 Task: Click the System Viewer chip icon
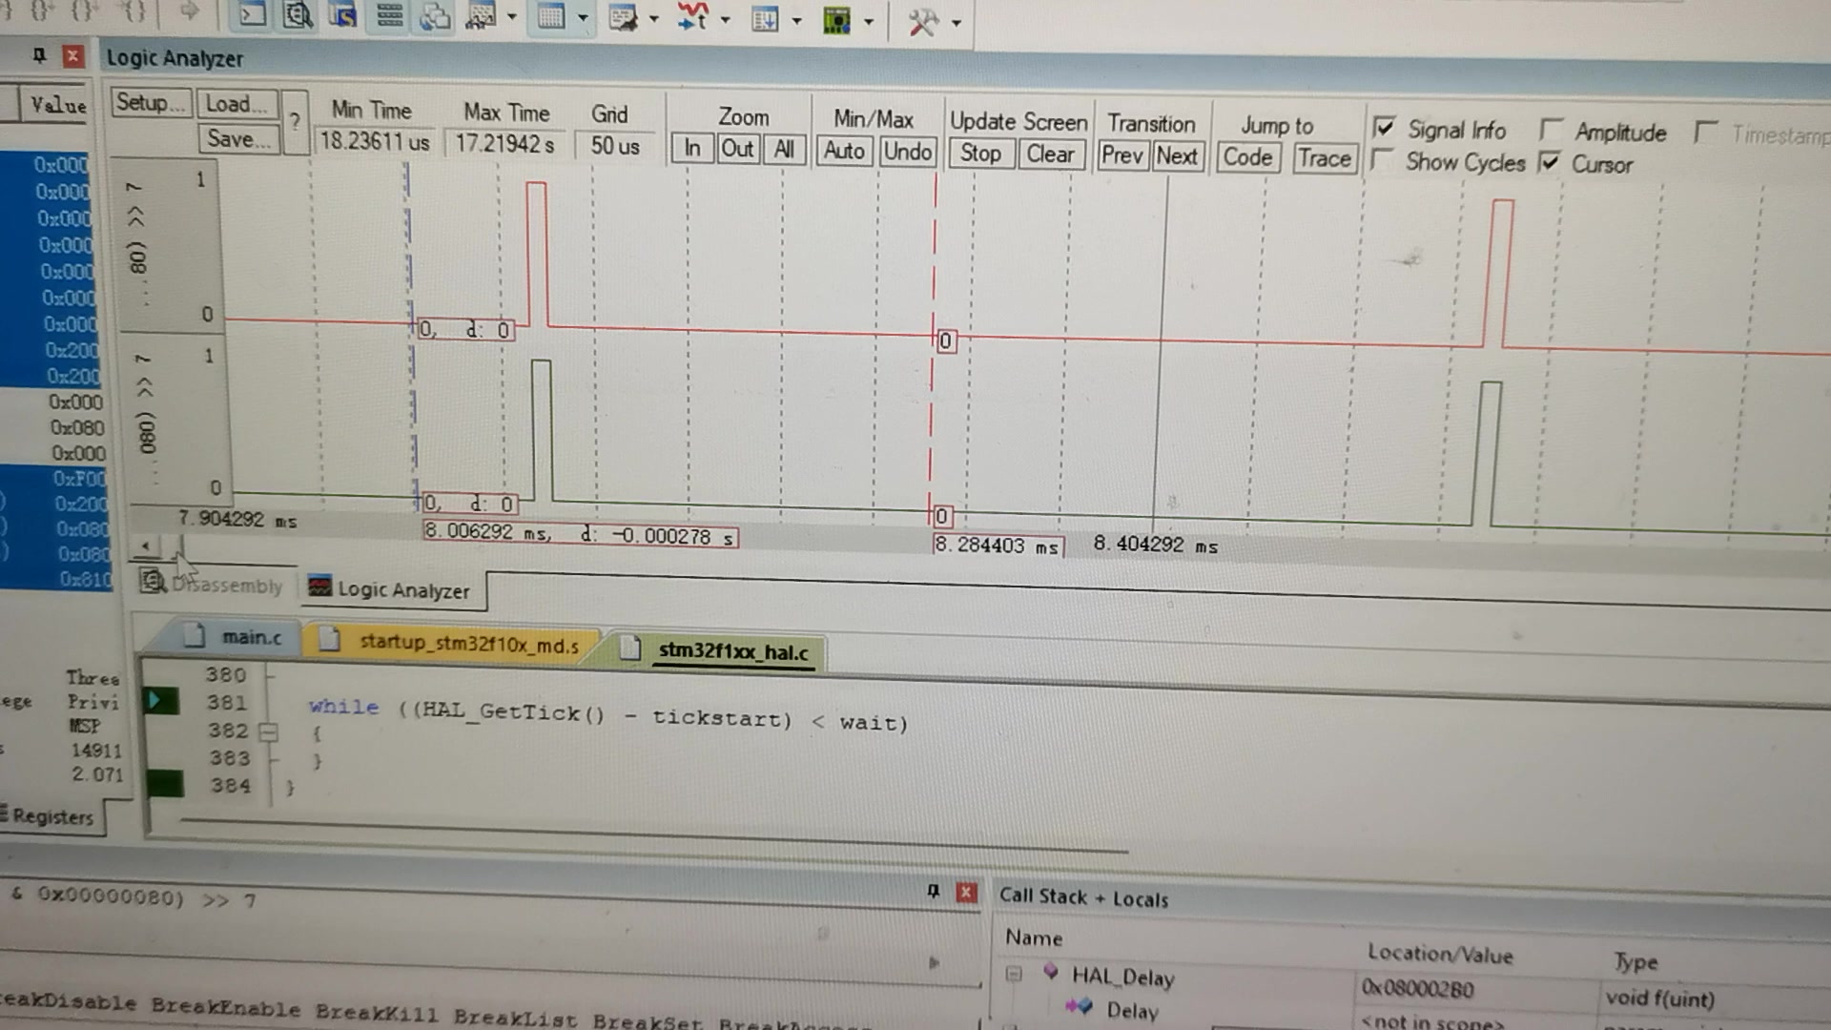(x=836, y=20)
